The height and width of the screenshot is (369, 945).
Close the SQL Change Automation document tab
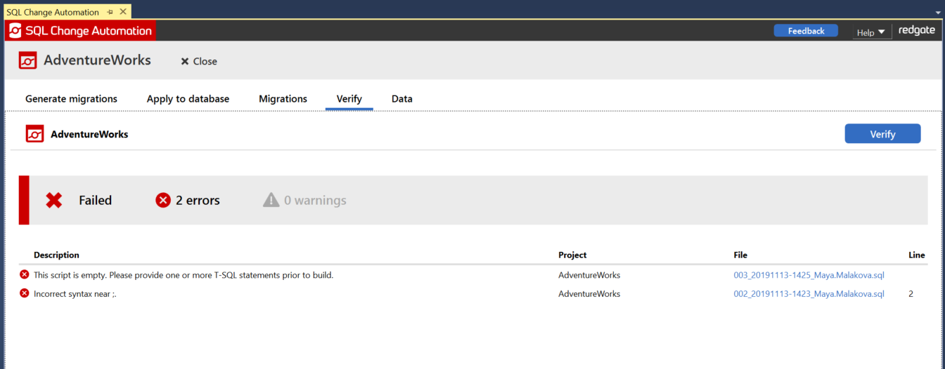pos(123,13)
